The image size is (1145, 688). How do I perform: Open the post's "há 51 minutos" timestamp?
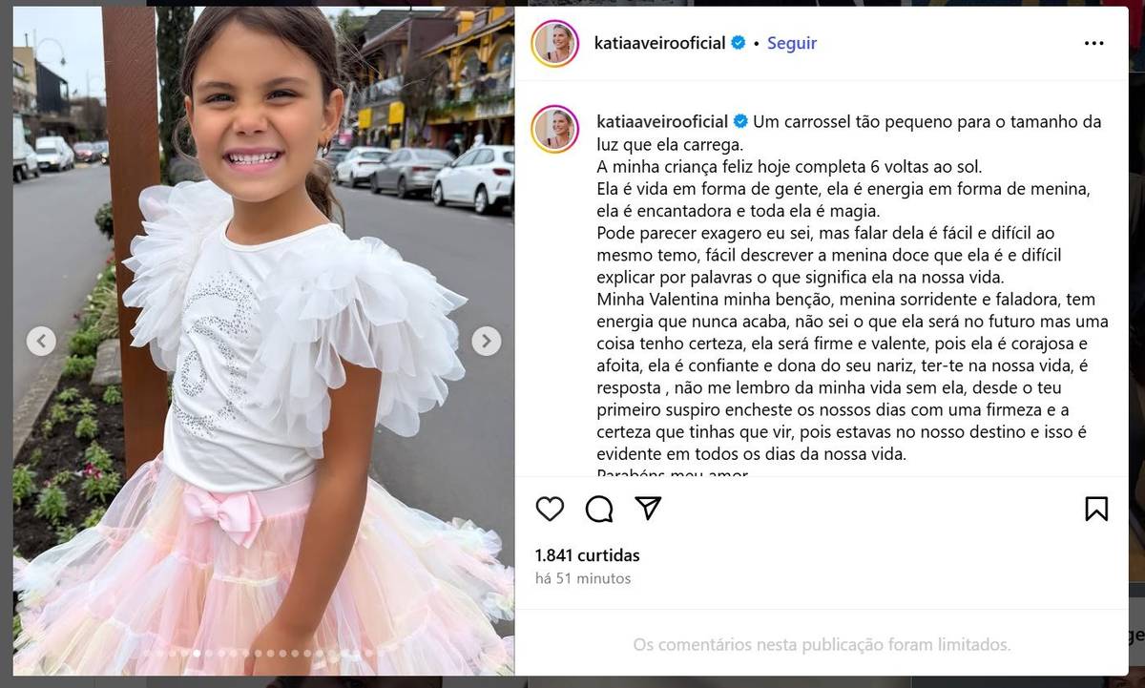[582, 578]
